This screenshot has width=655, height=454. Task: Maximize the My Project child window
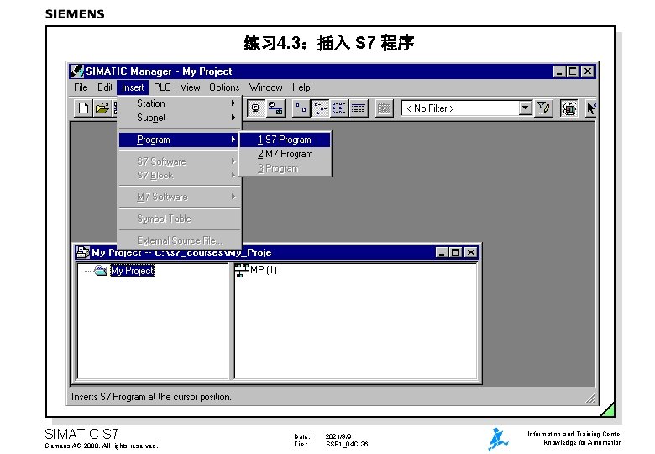tap(456, 252)
